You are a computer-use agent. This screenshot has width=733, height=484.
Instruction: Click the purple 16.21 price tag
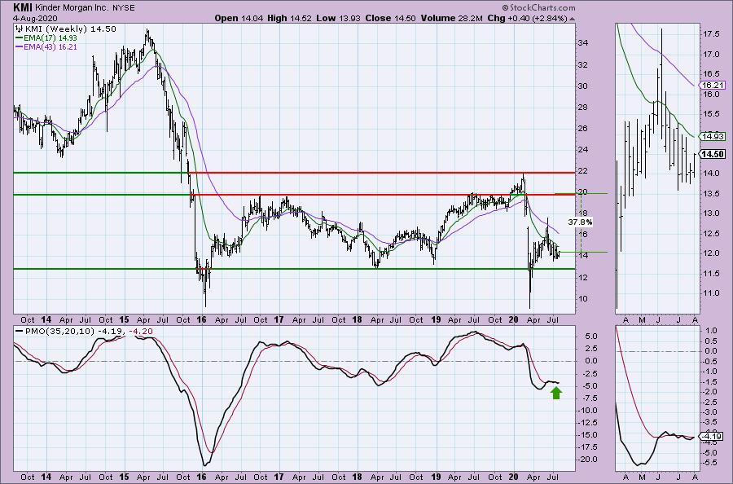point(713,85)
